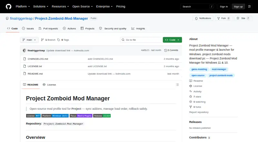This screenshot has width=258, height=142.
Task: Click the README.md file icon
Action: pyautogui.click(x=25, y=74)
